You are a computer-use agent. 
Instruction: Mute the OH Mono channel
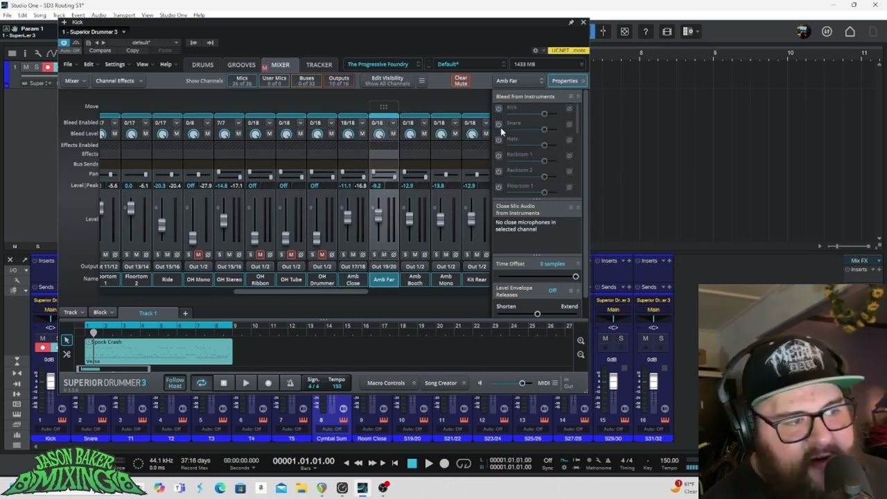[198, 255]
